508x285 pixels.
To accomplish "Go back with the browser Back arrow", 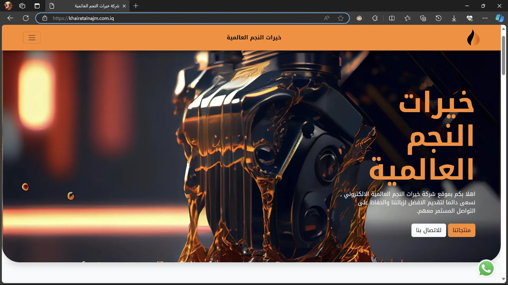I will [x=10, y=18].
